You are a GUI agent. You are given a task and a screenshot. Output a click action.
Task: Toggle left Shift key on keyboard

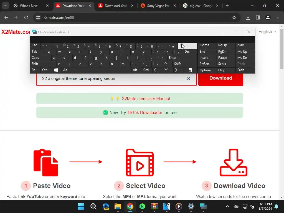[43, 64]
